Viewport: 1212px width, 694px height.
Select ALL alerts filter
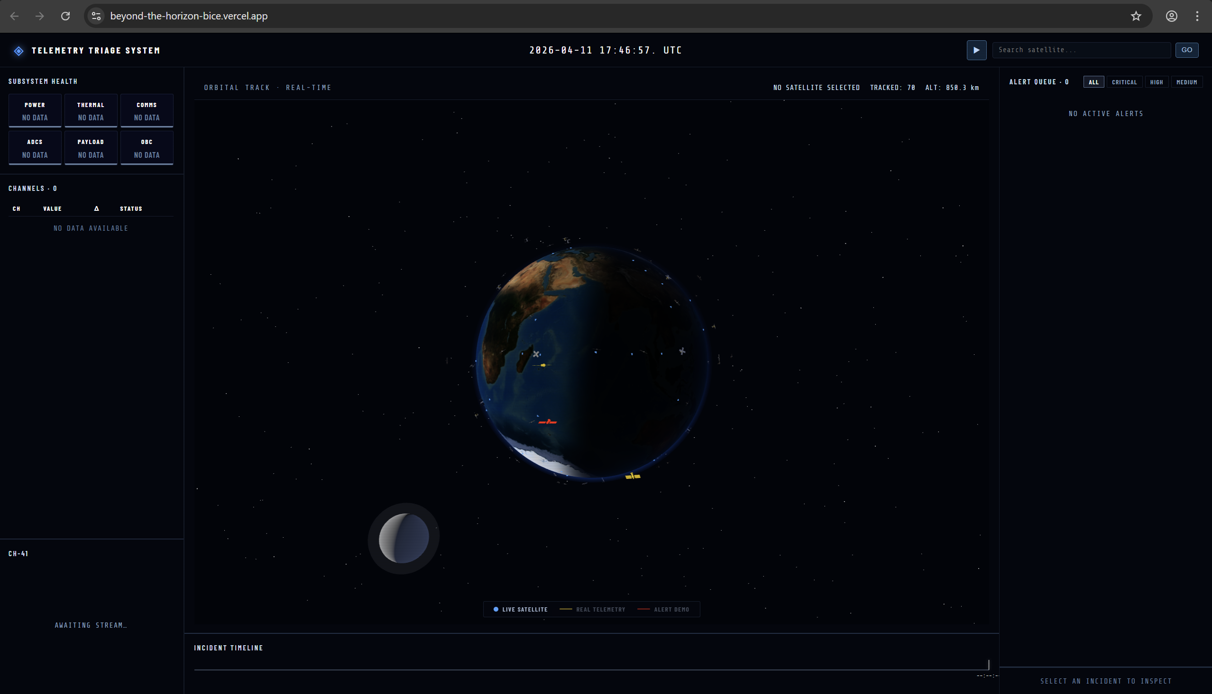[1093, 82]
